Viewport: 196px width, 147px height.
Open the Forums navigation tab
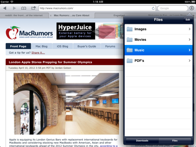tap(110, 46)
